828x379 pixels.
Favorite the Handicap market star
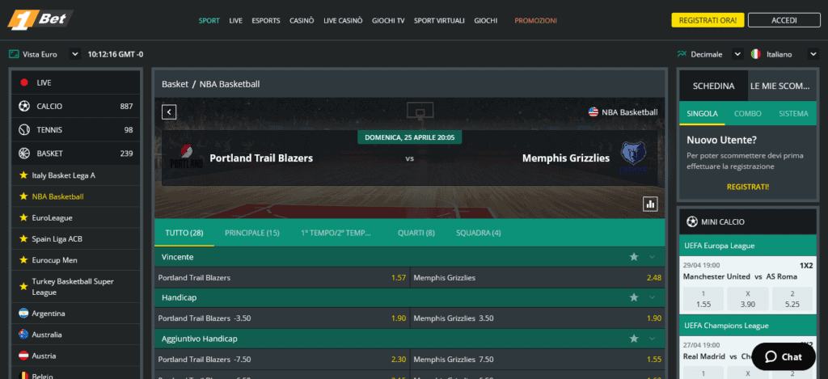pos(634,297)
